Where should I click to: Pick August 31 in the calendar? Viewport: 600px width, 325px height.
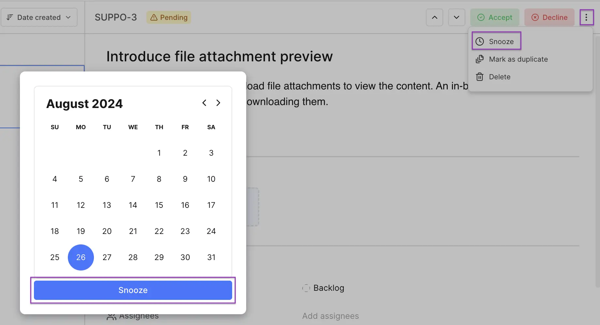point(211,257)
